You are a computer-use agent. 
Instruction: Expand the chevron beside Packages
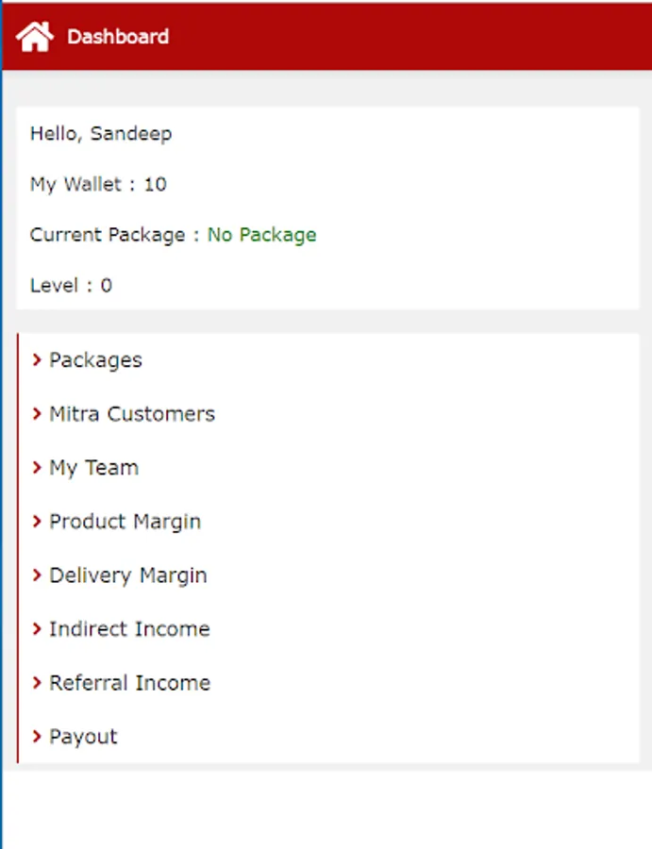coord(37,359)
